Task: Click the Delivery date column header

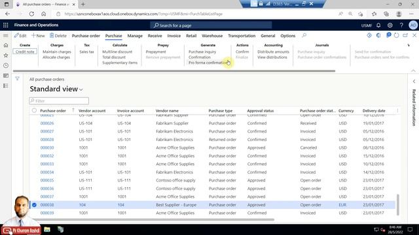Action: point(374,110)
